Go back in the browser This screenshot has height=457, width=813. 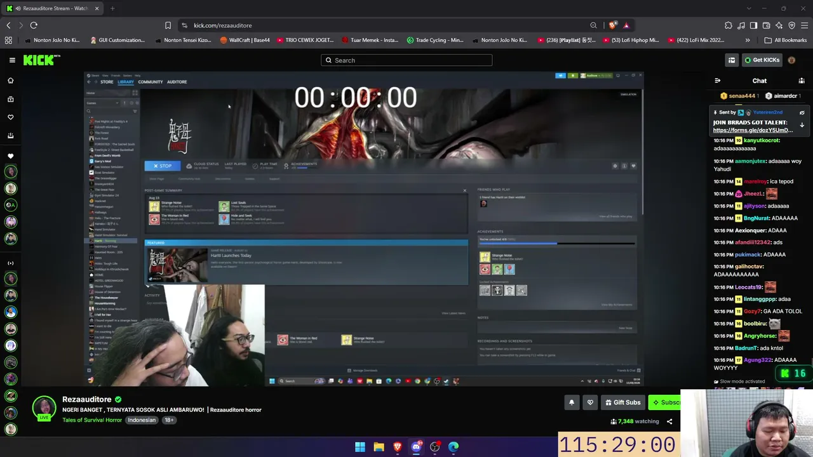tap(8, 25)
